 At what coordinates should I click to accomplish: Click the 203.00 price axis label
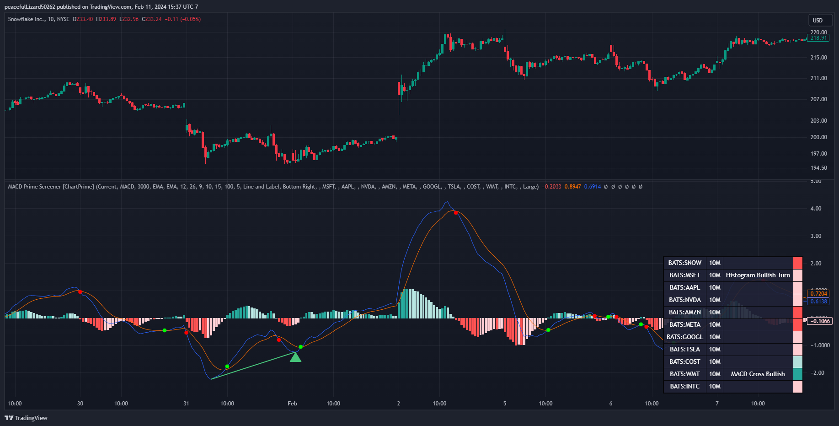[818, 121]
